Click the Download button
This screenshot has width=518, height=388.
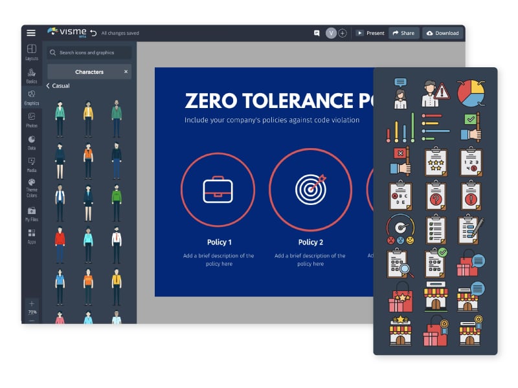pos(443,33)
